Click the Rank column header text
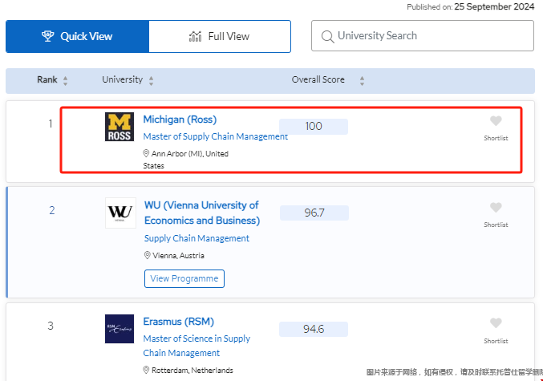Viewport: 543px width, 381px height. (x=47, y=79)
